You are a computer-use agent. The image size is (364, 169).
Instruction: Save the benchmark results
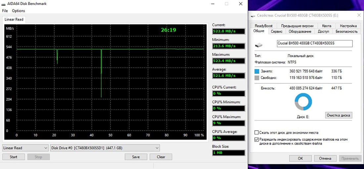(136, 157)
